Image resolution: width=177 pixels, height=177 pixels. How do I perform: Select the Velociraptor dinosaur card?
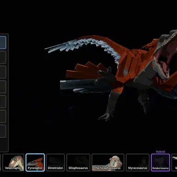click(13, 162)
